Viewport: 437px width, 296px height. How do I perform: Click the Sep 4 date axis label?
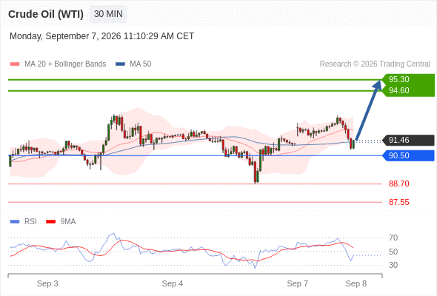click(x=173, y=283)
